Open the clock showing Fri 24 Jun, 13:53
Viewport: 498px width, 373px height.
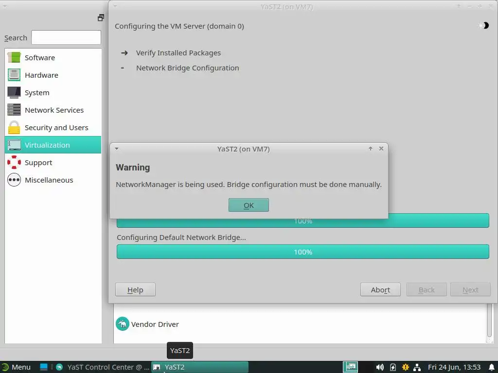[454, 367]
